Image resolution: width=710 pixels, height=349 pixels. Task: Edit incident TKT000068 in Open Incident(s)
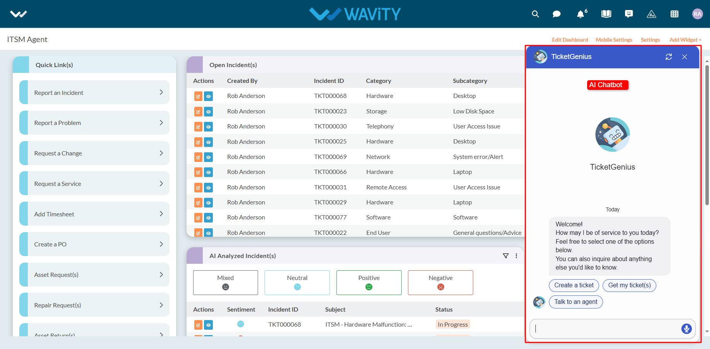click(x=198, y=96)
